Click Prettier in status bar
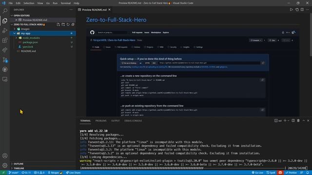 coord(292,173)
